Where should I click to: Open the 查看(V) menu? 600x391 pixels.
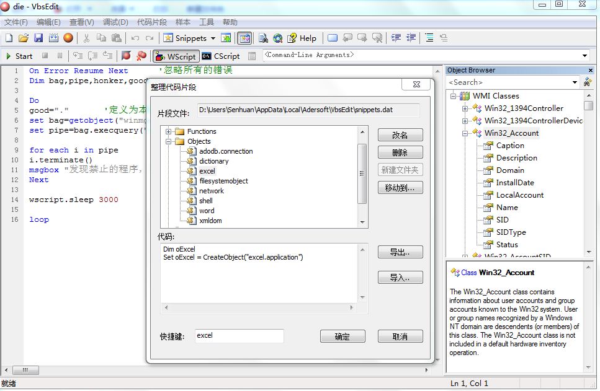(x=81, y=22)
